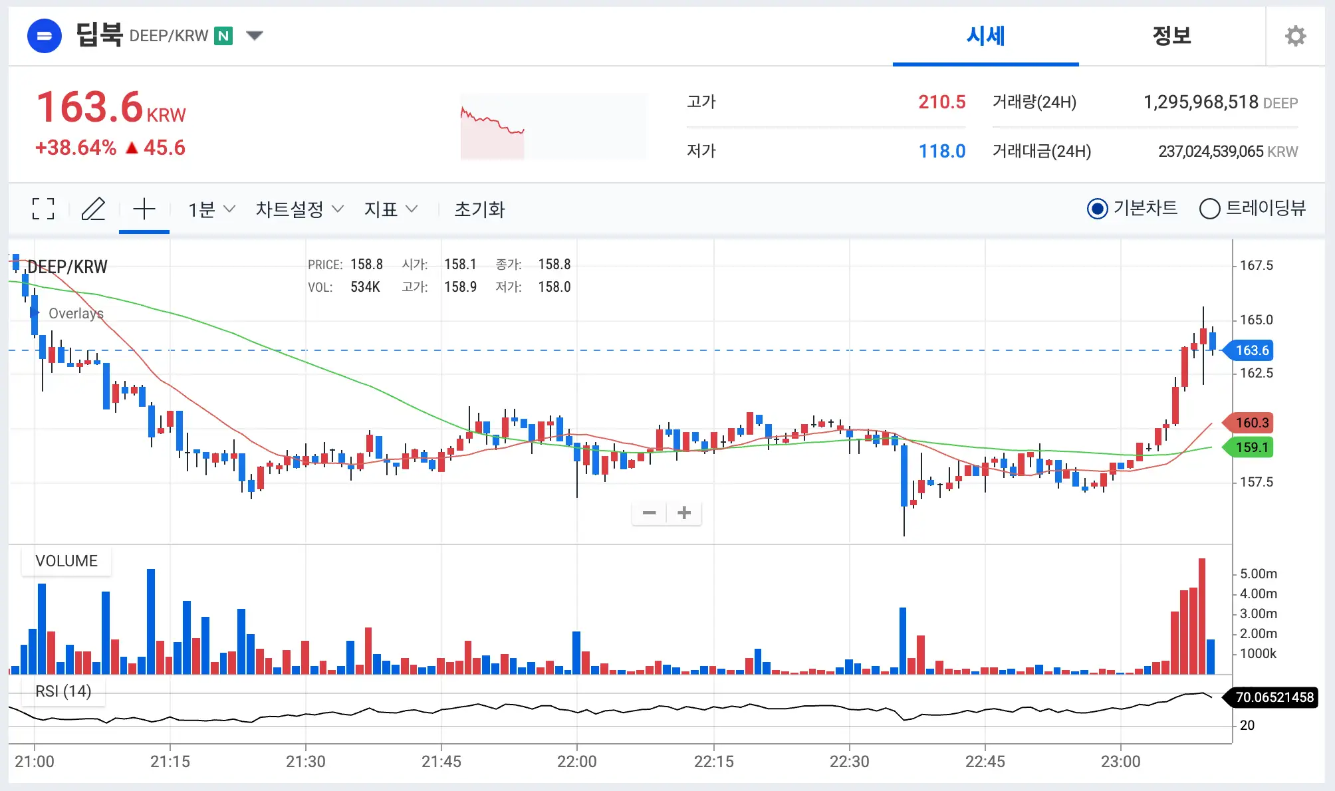Click the zoom in plus icon on chart
The image size is (1335, 791).
coord(683,512)
